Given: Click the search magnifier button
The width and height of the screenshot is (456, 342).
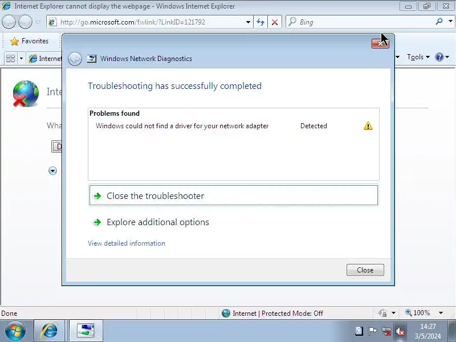Looking at the screenshot, I should (439, 22).
